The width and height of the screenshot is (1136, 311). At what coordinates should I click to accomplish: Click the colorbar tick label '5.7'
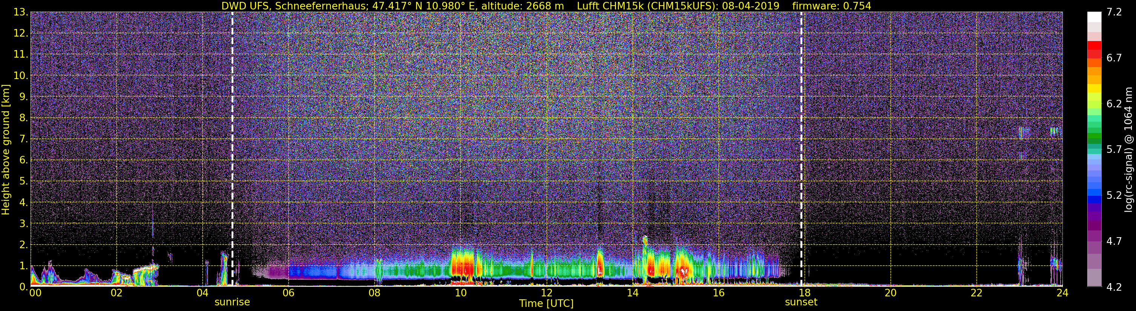pos(1114,150)
